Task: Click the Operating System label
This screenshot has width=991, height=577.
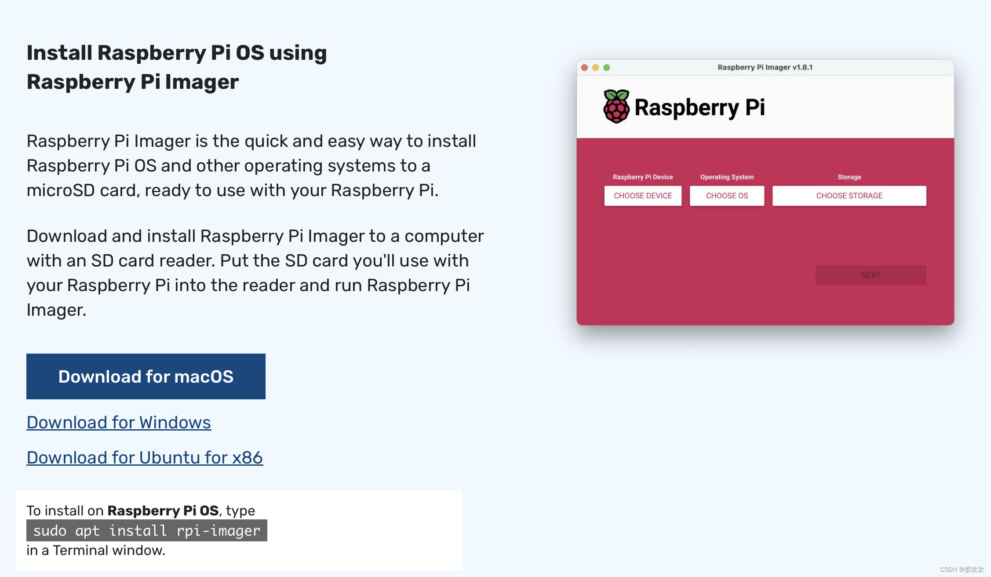Action: 726,177
